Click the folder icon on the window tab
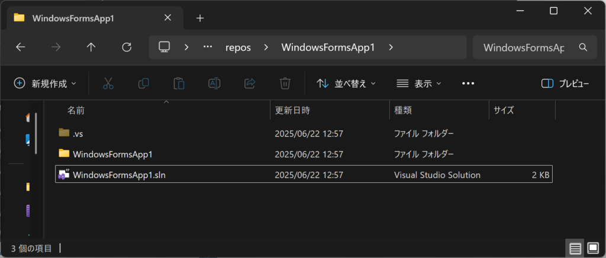This screenshot has width=606, height=258. click(x=19, y=18)
